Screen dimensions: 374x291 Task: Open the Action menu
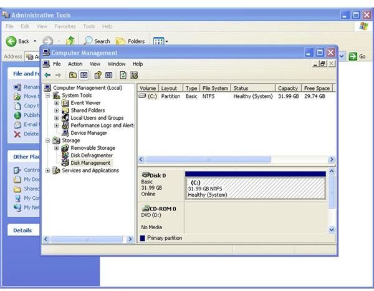(75, 64)
